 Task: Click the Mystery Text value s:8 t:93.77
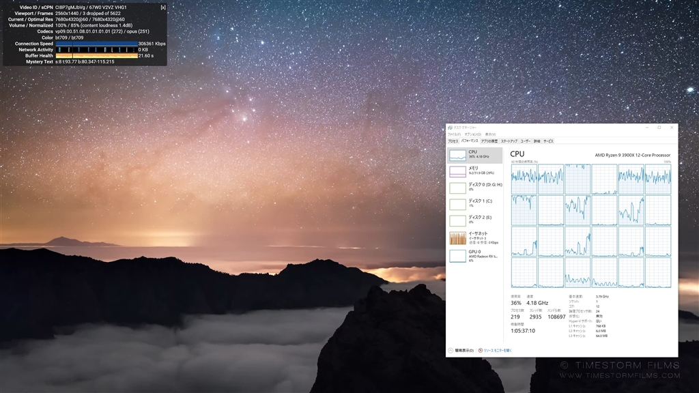point(85,62)
